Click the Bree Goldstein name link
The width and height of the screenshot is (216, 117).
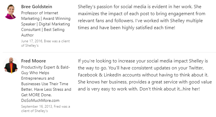point(37,7)
